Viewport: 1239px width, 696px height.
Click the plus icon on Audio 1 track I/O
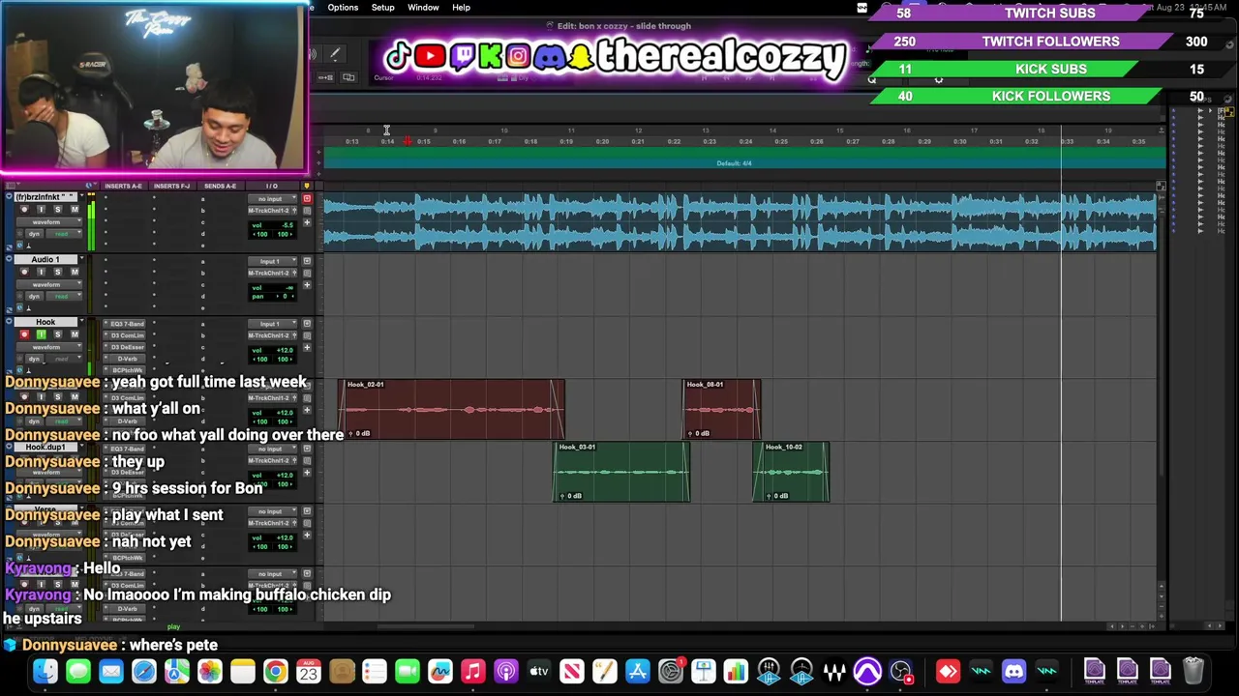pyautogui.click(x=307, y=285)
